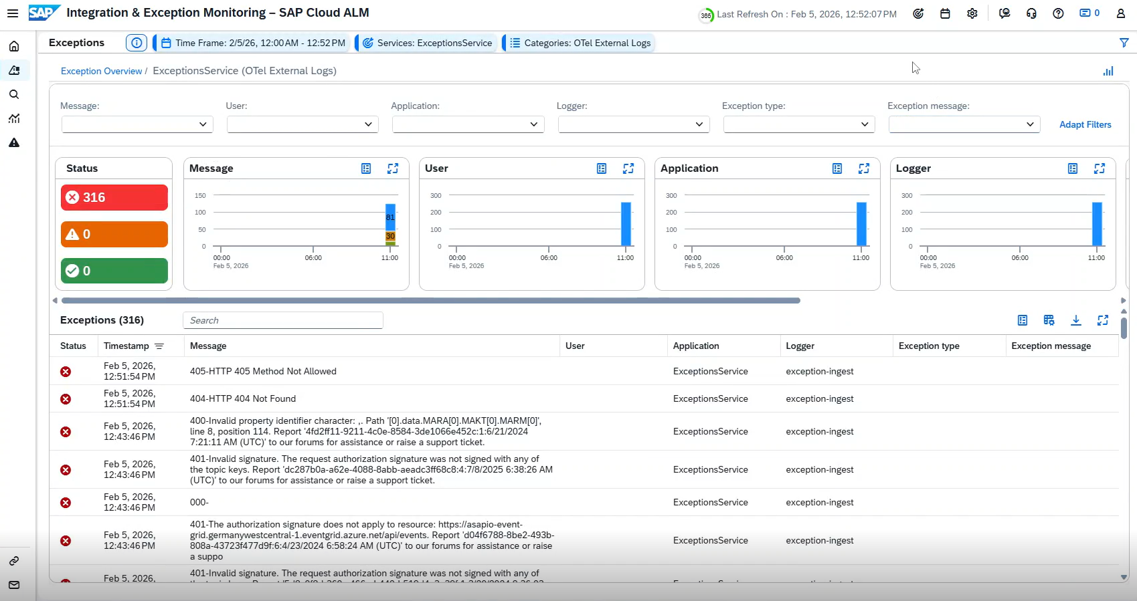The image size is (1137, 601).
Task: Click the filter funnel icon
Action: click(1124, 43)
